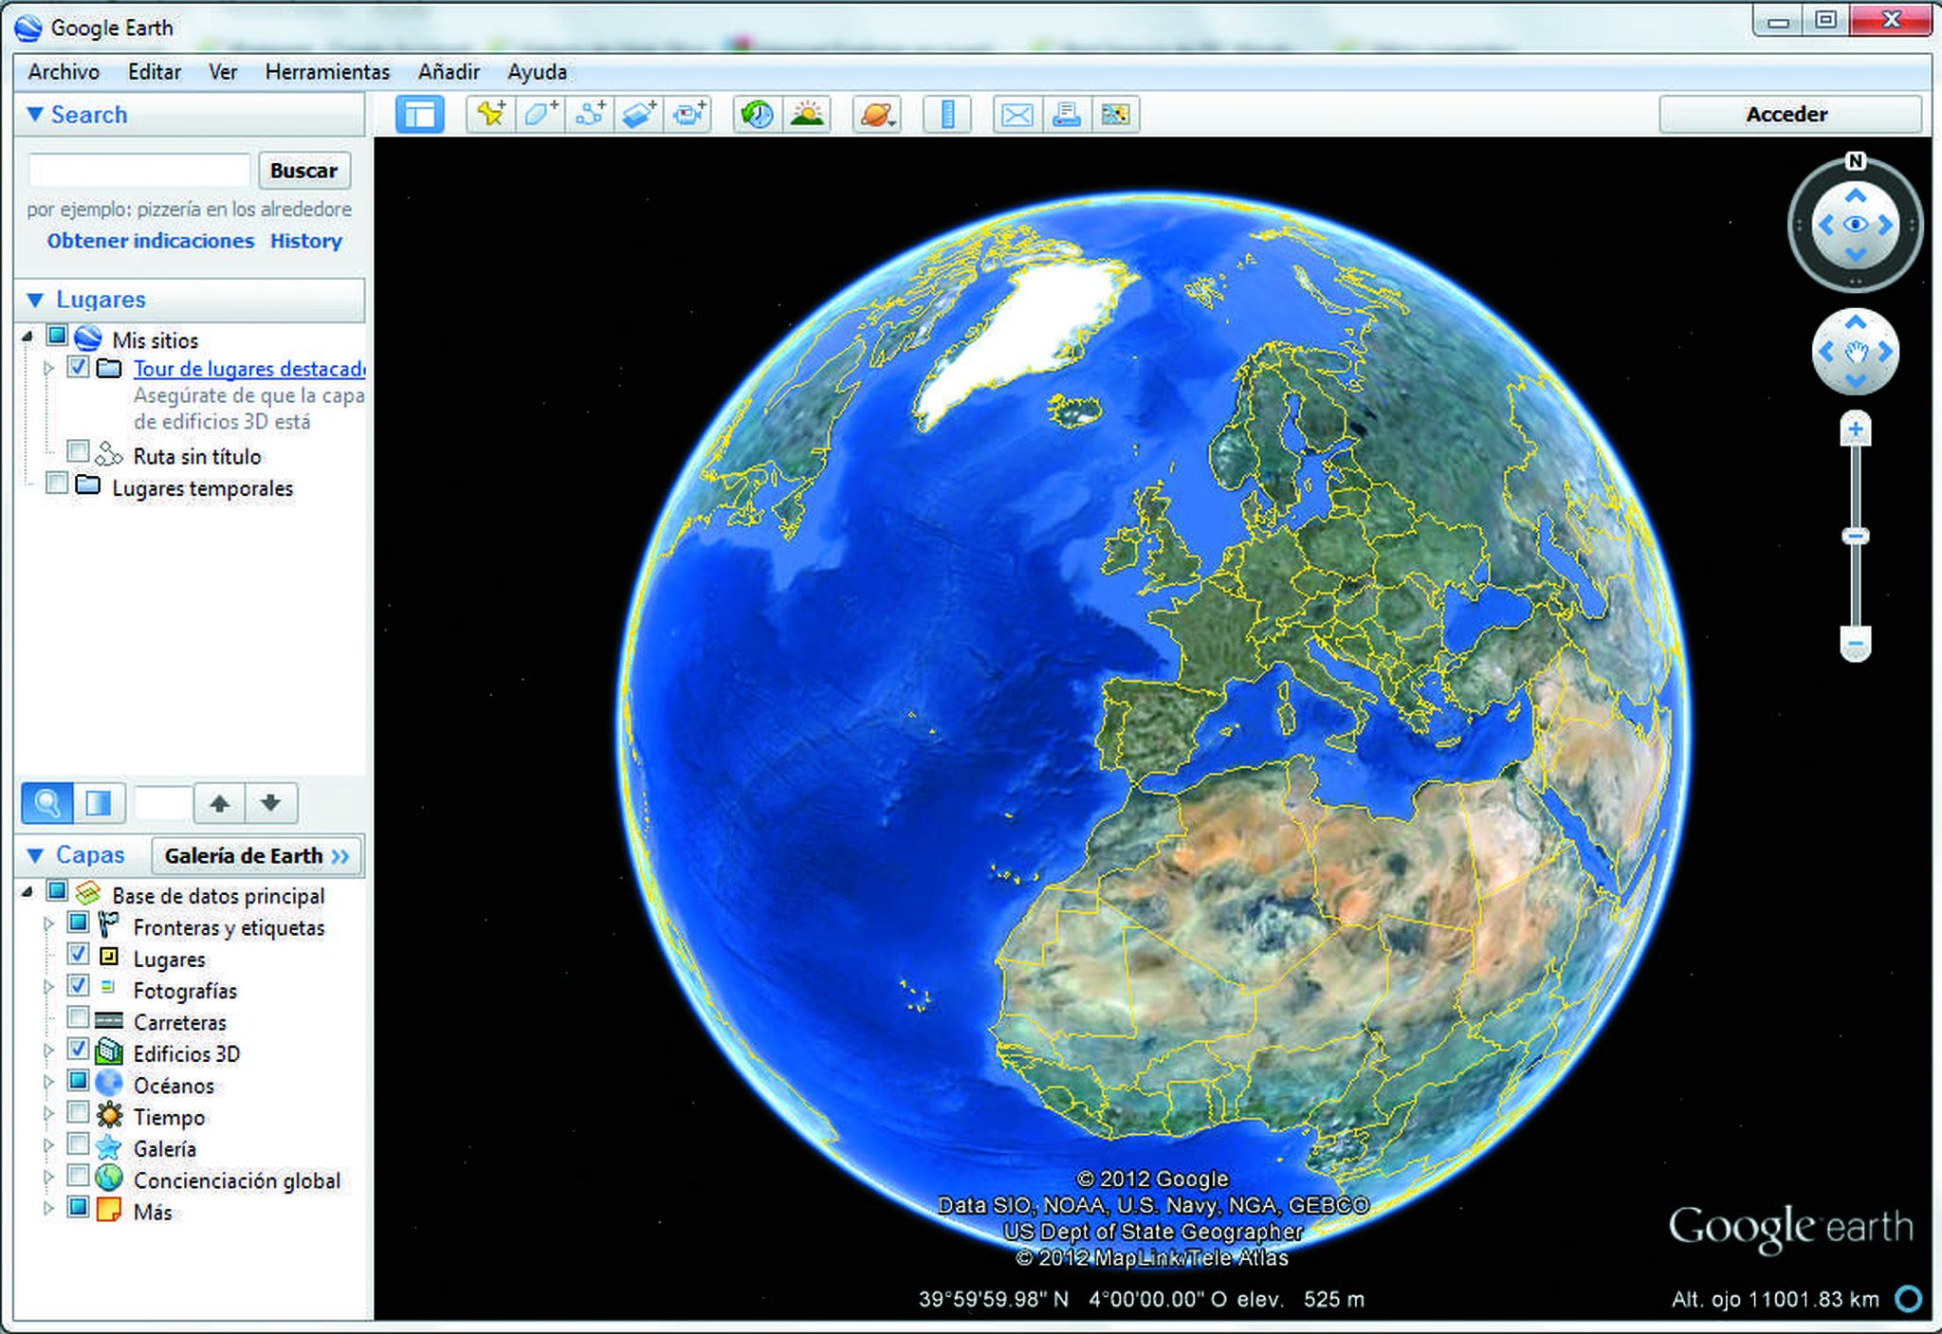Open Obtener indicaciones
The width and height of the screenshot is (1942, 1334).
(149, 241)
